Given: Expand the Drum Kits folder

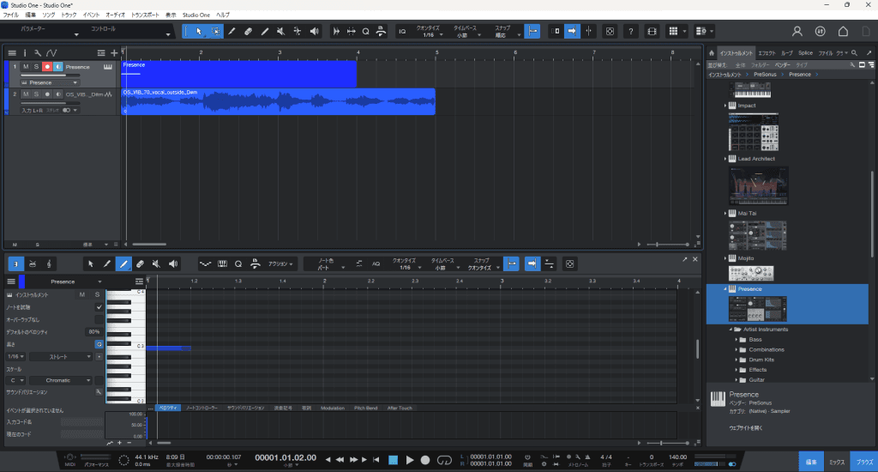Looking at the screenshot, I should 737,360.
